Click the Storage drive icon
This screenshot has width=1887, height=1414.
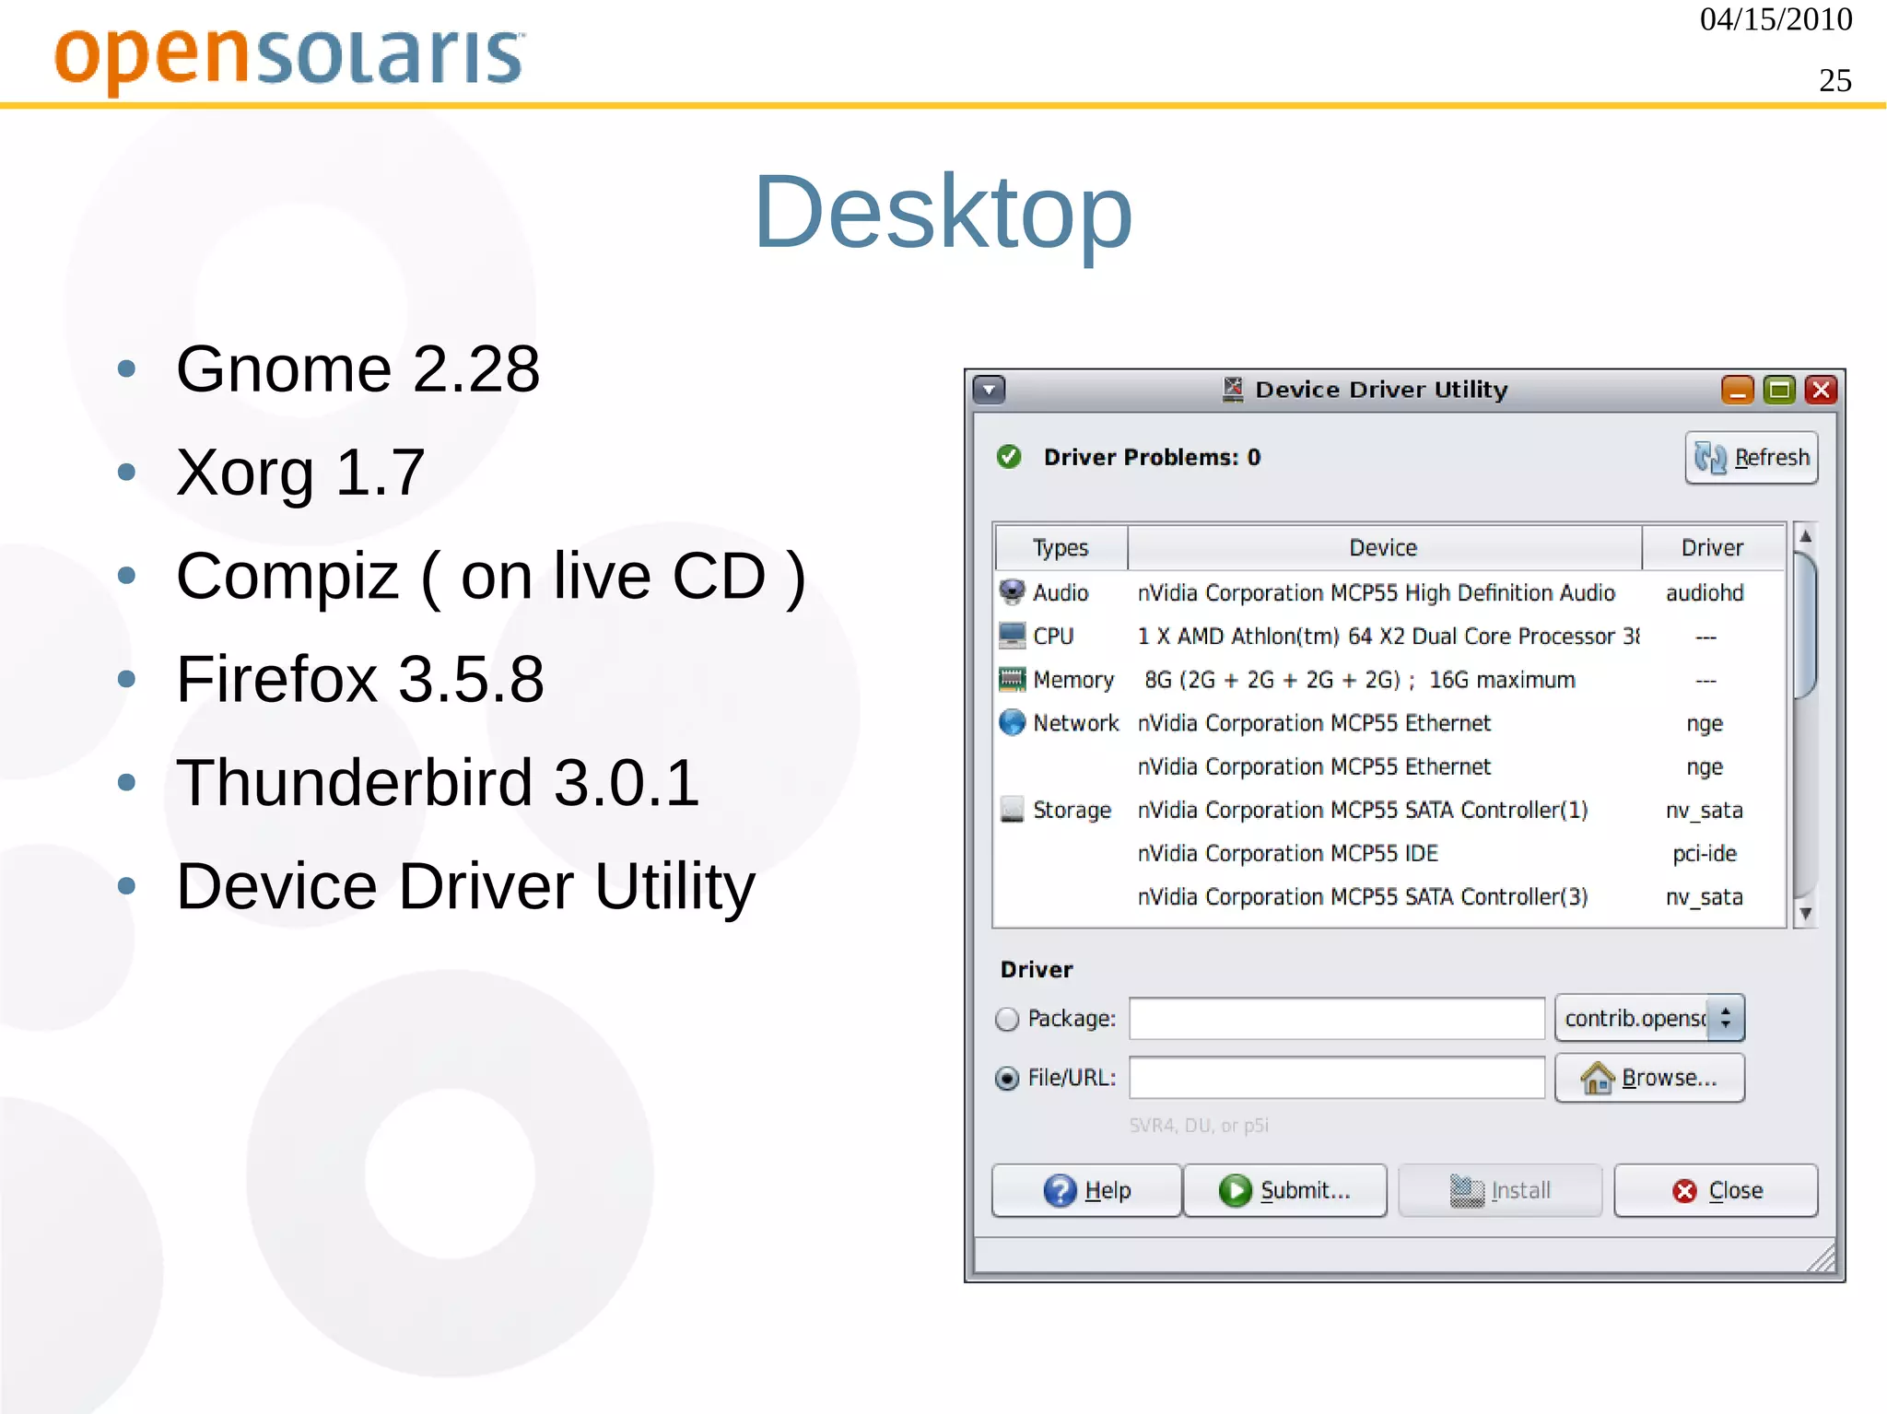pos(1013,810)
